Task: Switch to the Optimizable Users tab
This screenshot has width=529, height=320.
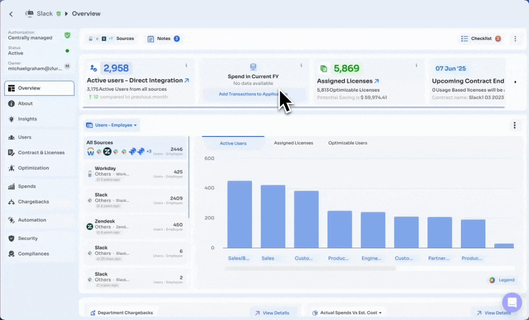Action: point(348,143)
